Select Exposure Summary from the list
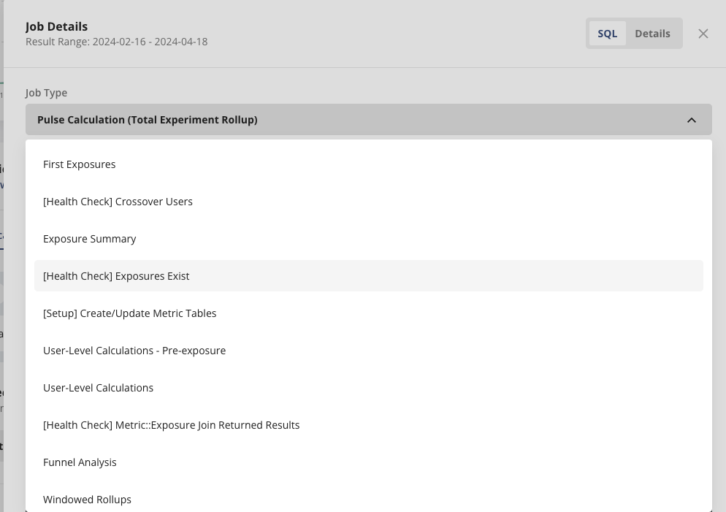Viewport: 726px width, 512px height. click(89, 239)
